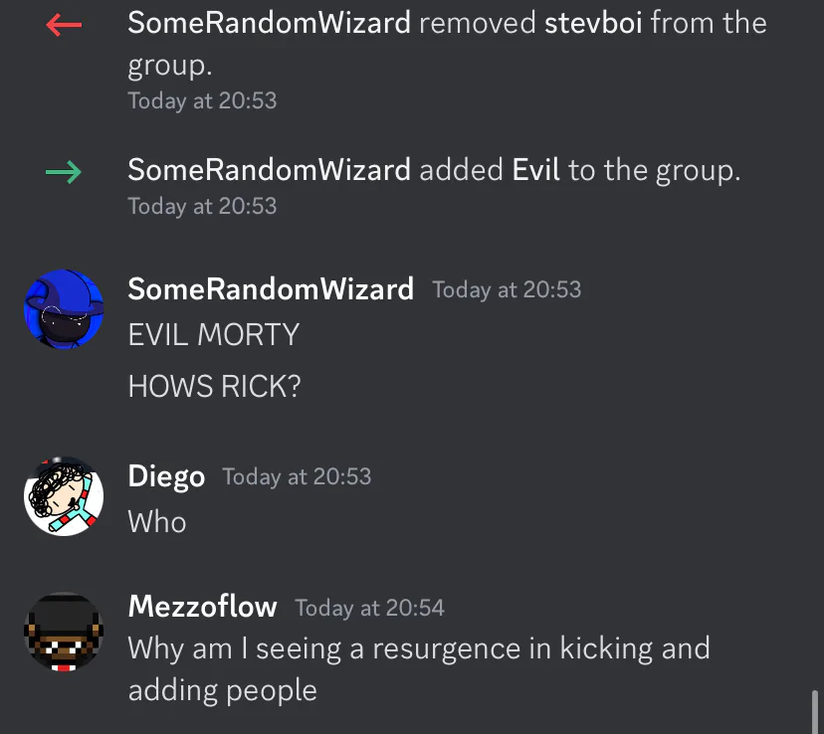
Task: Open SomeRandomWizard username above EVIL MORTY message
Action: (x=271, y=289)
